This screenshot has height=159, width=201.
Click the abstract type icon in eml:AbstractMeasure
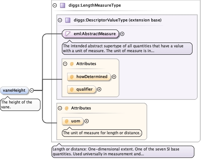point(68,34)
